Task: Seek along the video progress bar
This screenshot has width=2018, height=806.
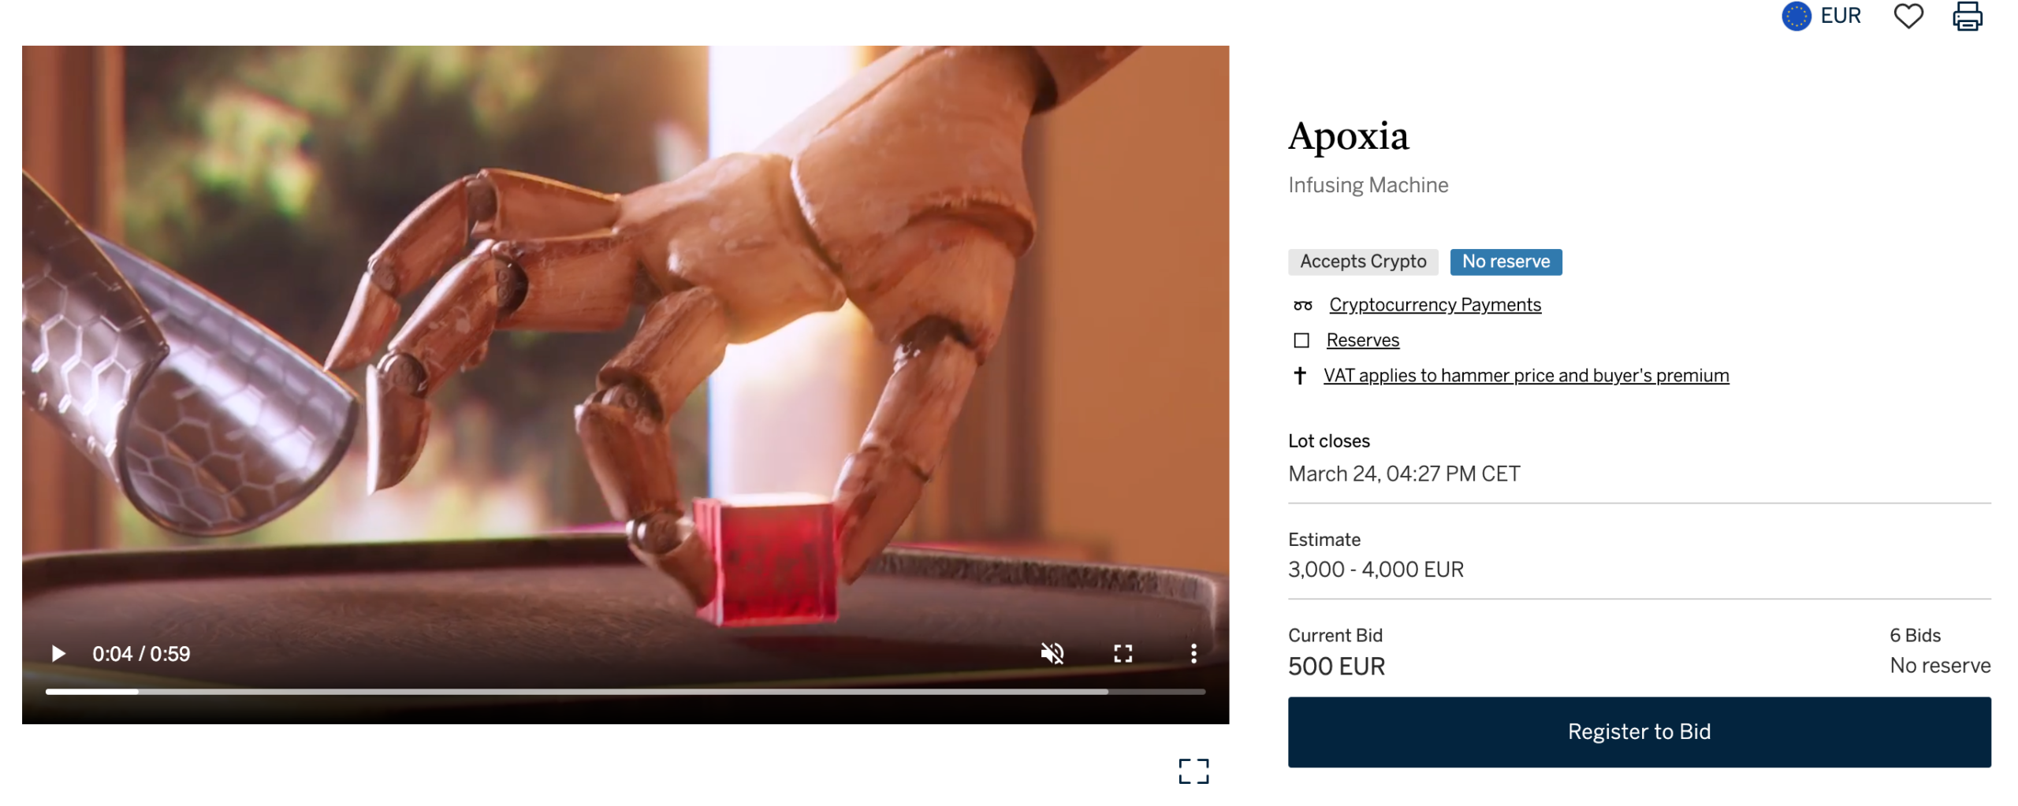Action: [624, 691]
